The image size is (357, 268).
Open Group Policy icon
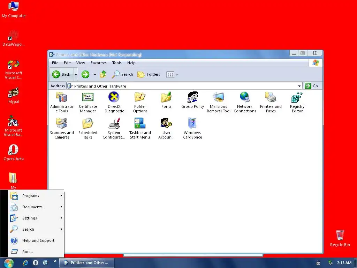(192, 100)
